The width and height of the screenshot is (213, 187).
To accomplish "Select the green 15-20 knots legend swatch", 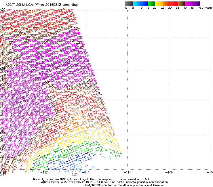I will pyautogui.click(x=151, y=3).
